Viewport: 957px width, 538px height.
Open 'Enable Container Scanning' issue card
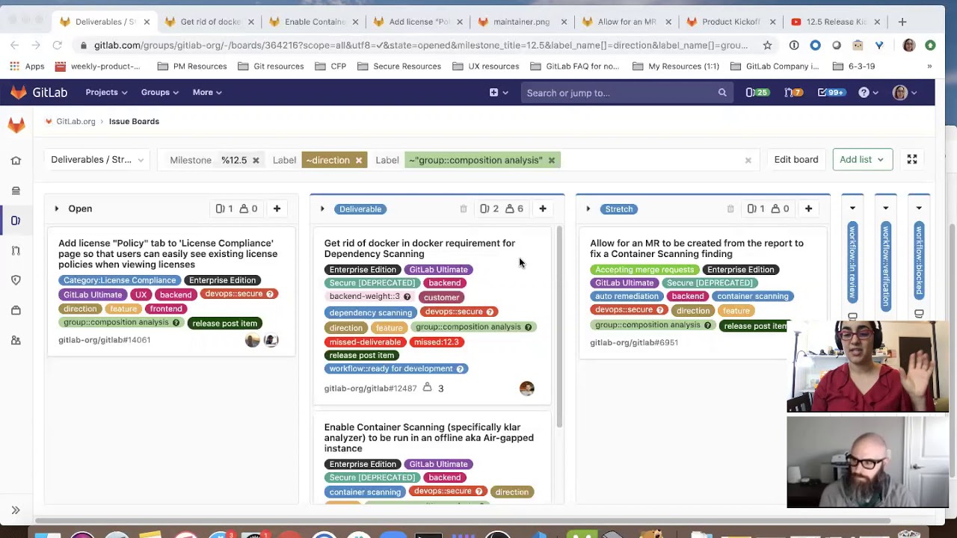(x=428, y=438)
